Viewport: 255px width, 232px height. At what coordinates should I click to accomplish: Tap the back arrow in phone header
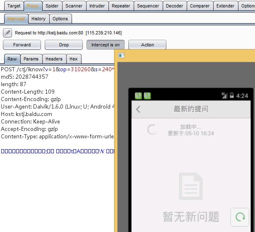point(138,109)
